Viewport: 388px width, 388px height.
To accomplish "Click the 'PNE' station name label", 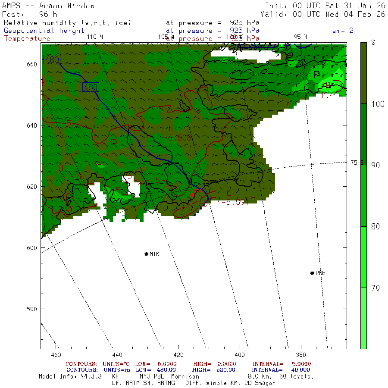I will (x=320, y=273).
